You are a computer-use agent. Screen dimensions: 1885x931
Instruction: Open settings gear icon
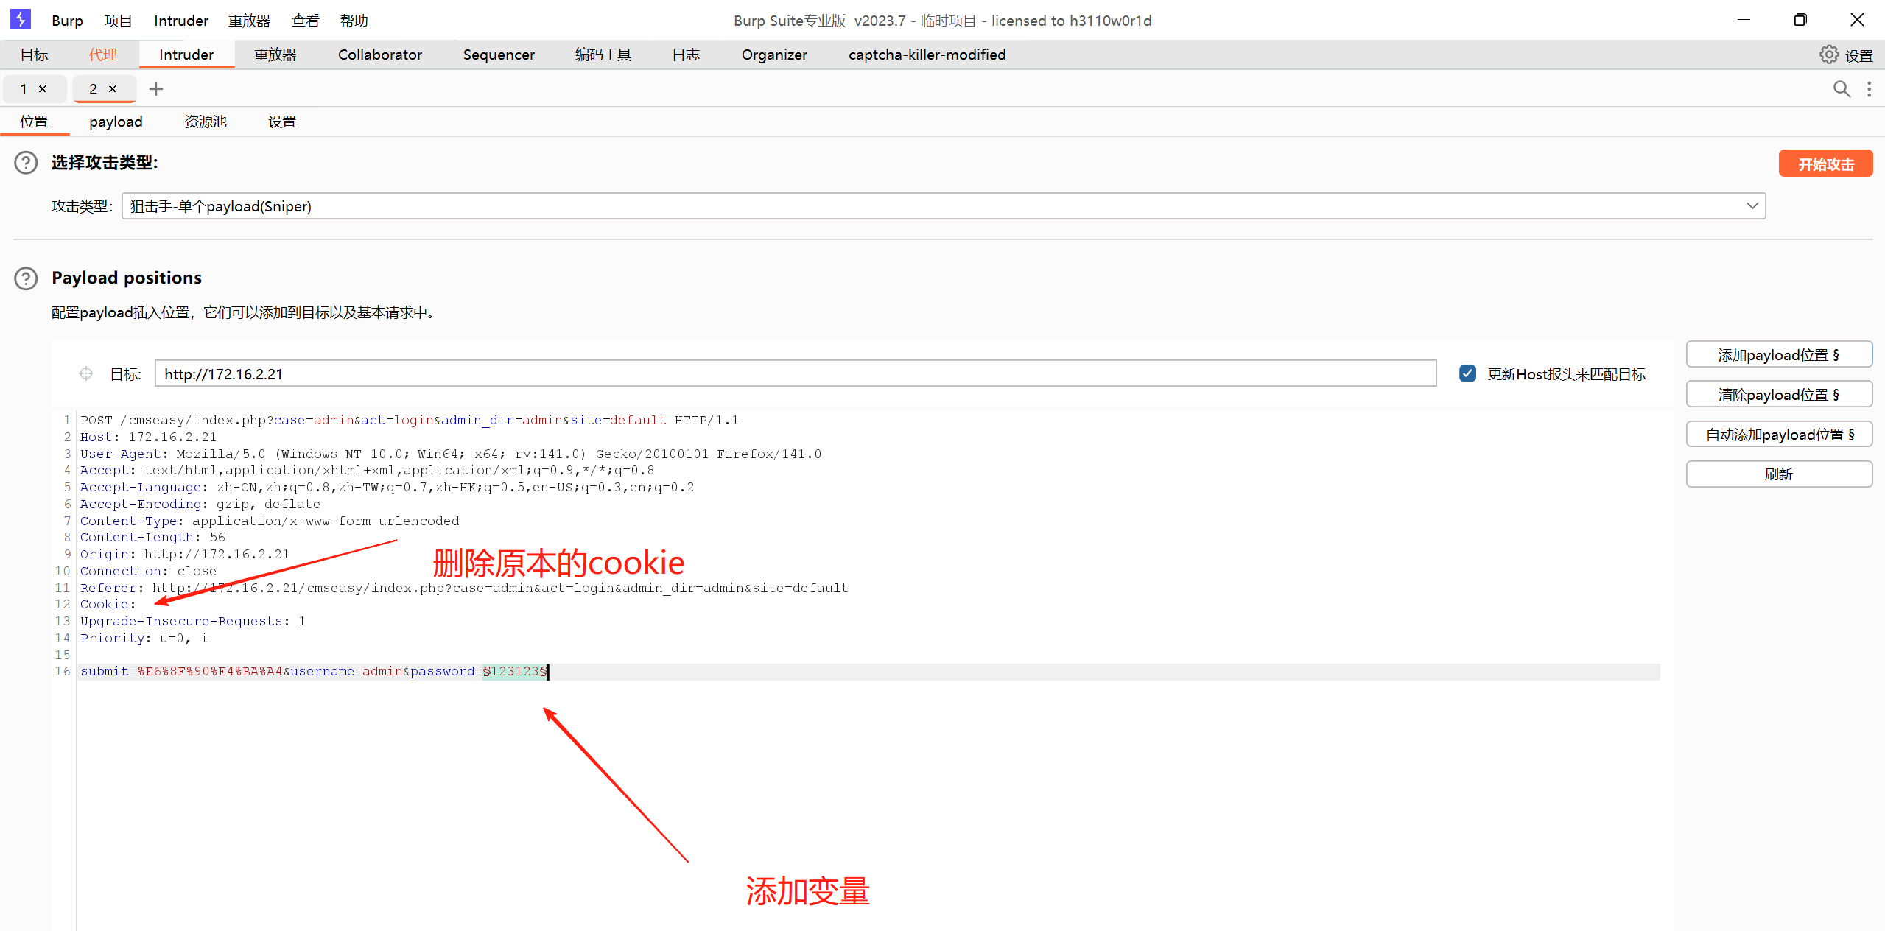pyautogui.click(x=1828, y=55)
